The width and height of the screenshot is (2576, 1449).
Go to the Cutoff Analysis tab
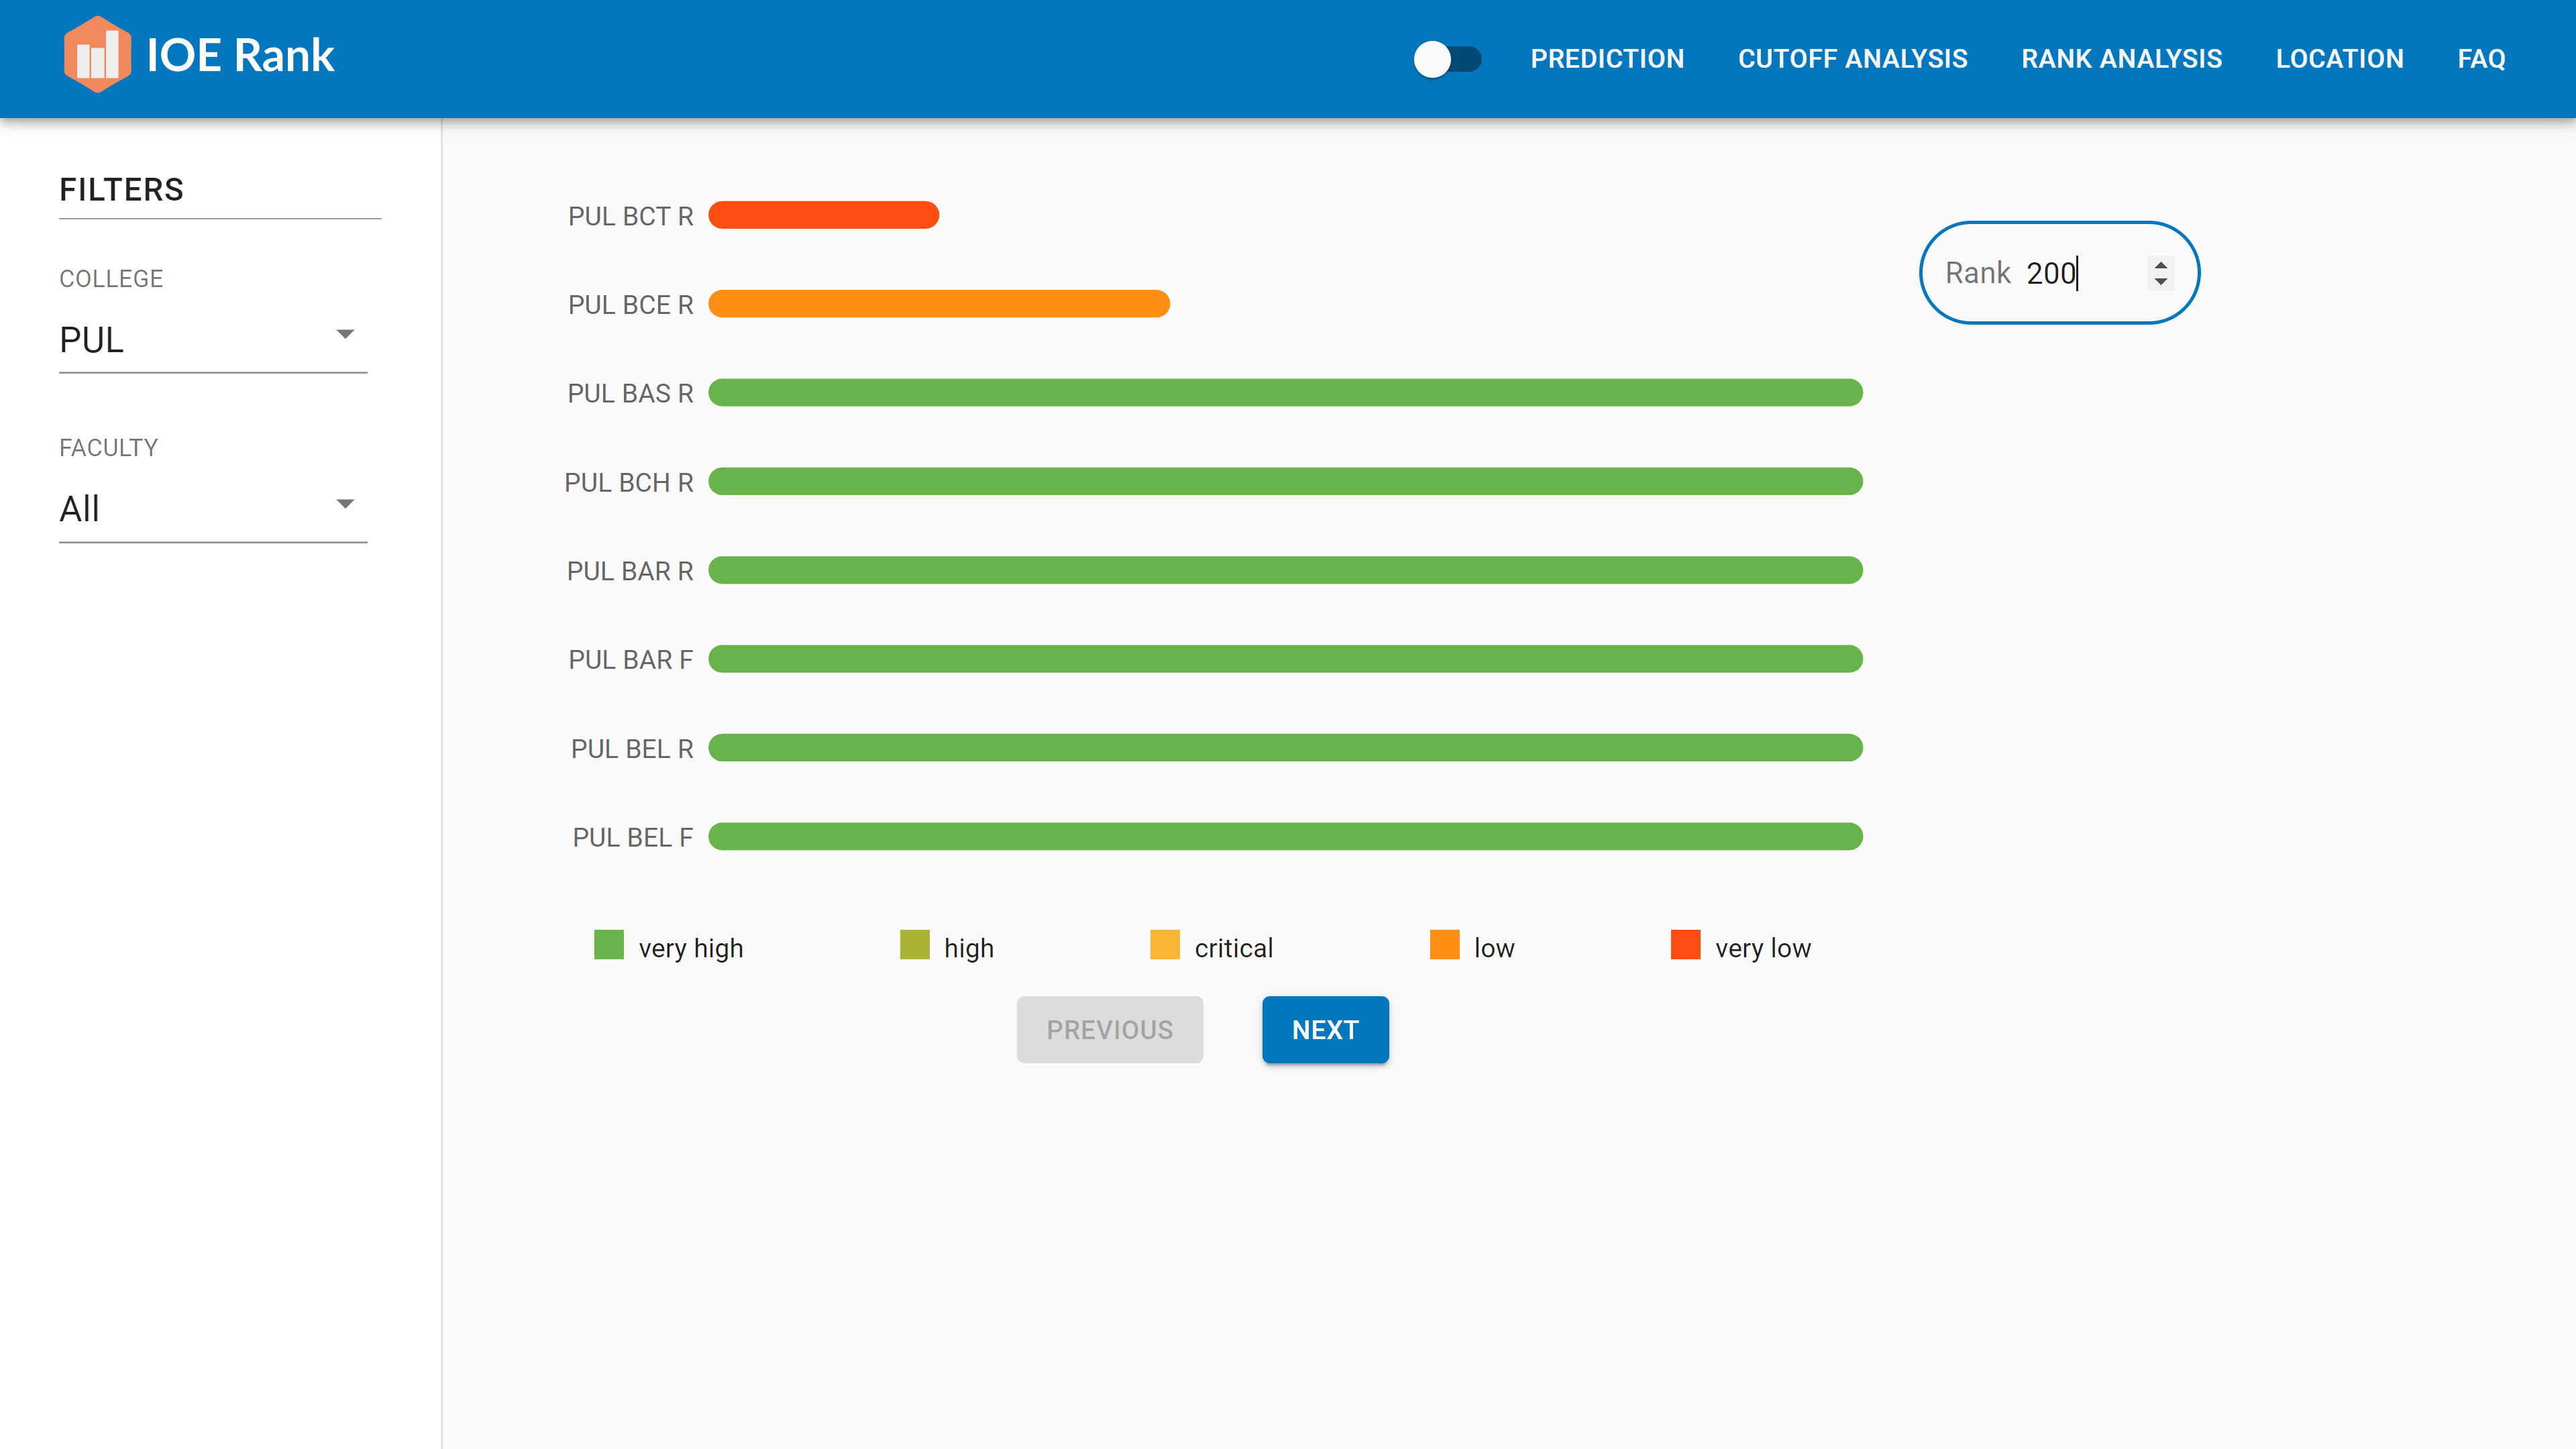[x=1851, y=59]
